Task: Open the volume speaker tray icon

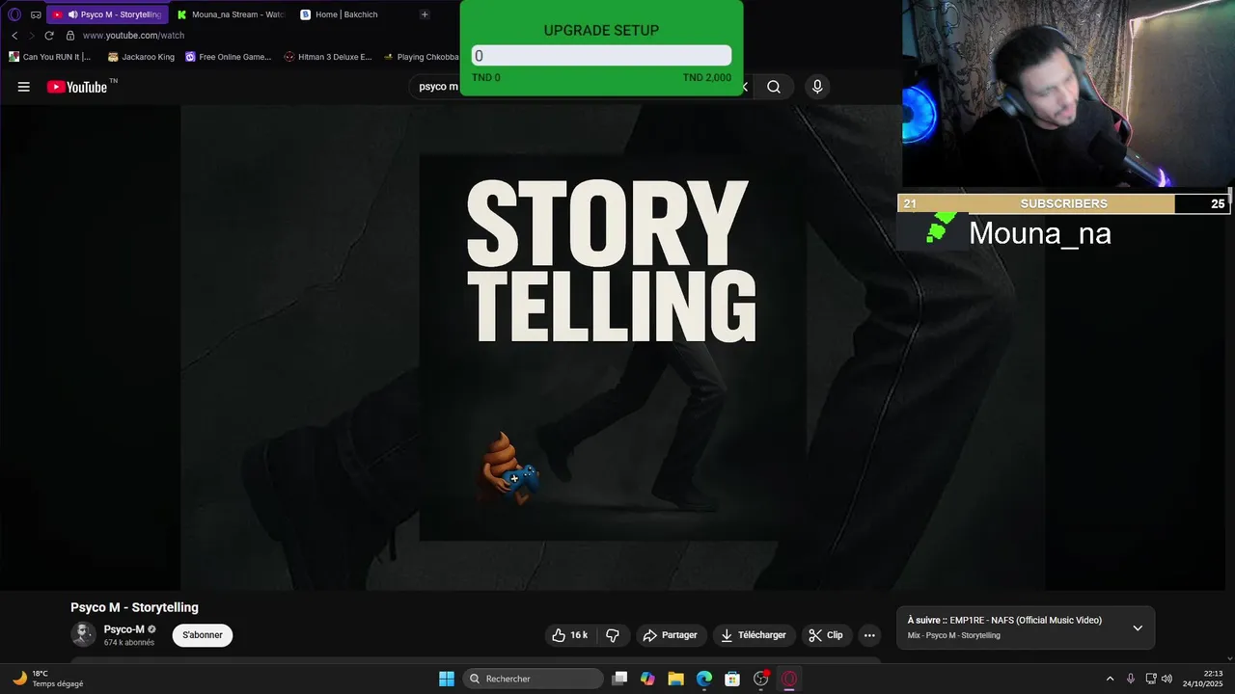Action: (1166, 679)
